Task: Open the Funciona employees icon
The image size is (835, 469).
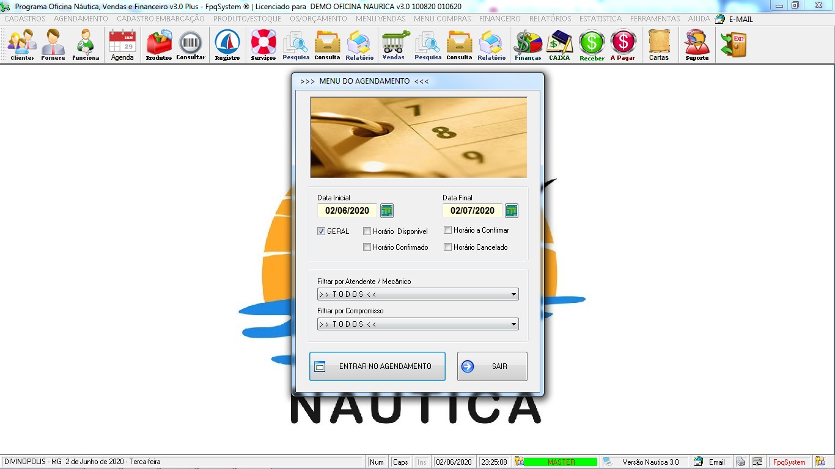Action: tap(86, 46)
